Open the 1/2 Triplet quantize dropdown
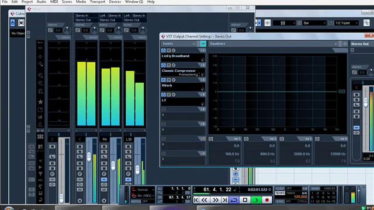 click(347, 23)
